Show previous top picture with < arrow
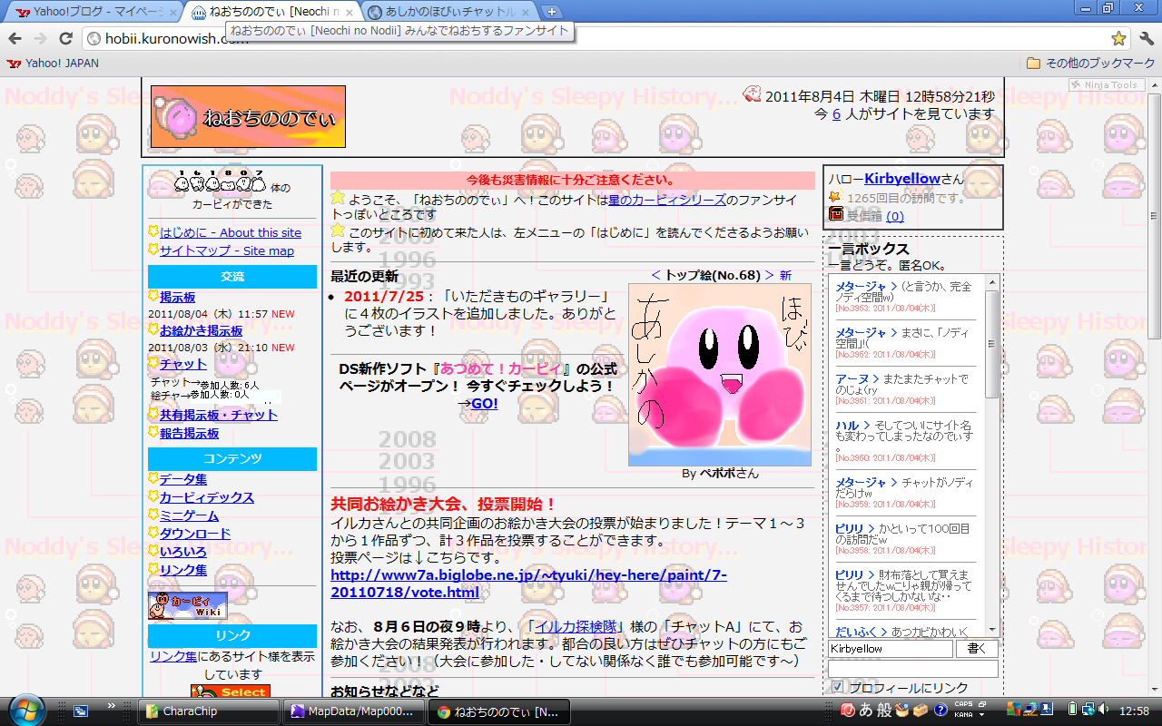1162x726 pixels. (x=655, y=275)
